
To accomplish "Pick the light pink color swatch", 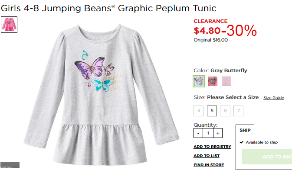I will click(x=226, y=81).
